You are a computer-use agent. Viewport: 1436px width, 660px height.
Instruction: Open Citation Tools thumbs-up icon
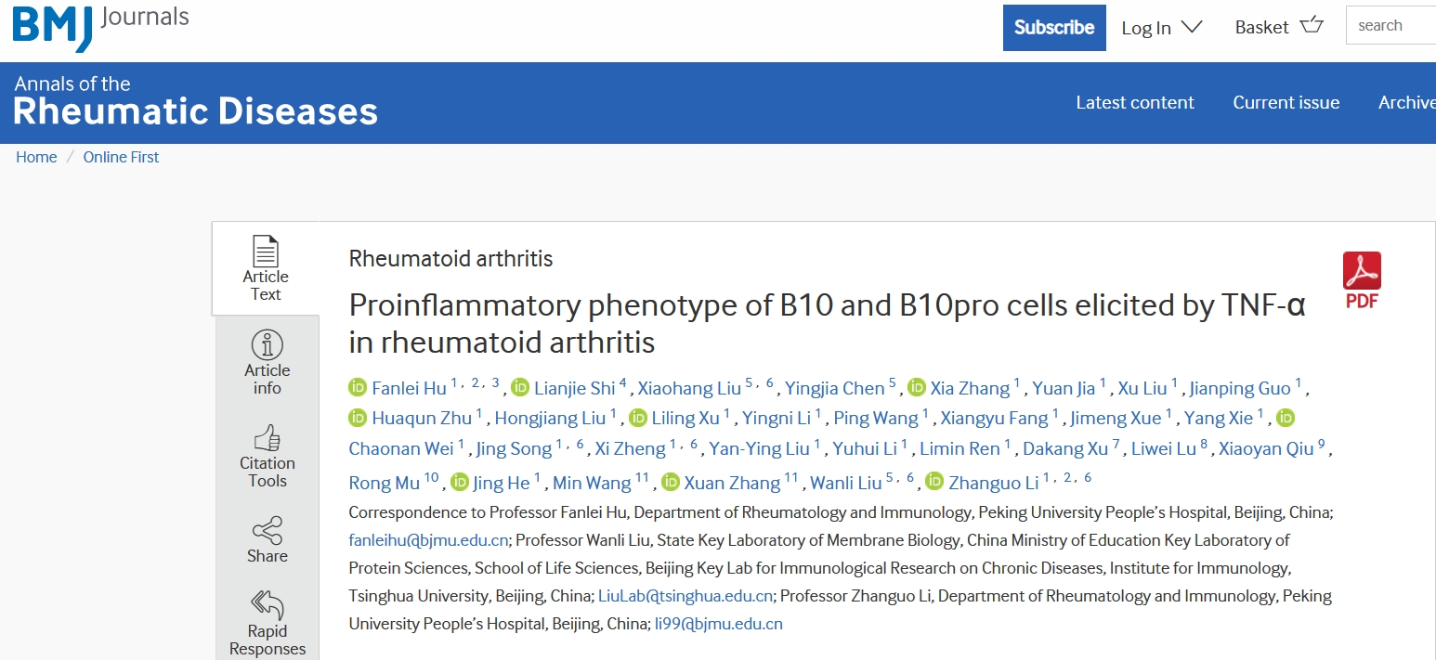(268, 438)
